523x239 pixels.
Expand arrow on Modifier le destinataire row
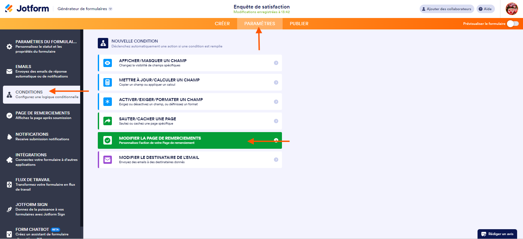[x=276, y=160]
